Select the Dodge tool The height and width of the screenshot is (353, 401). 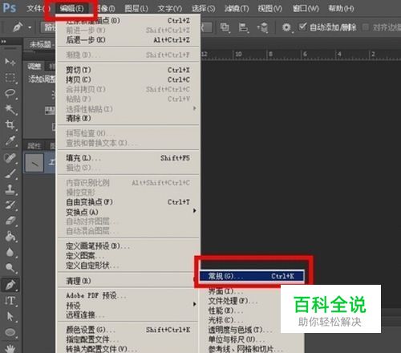click(x=10, y=268)
